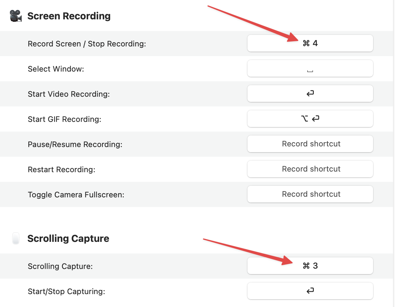Click the 'Select Window:' label text
Screen dimensions: 395x307
point(56,69)
